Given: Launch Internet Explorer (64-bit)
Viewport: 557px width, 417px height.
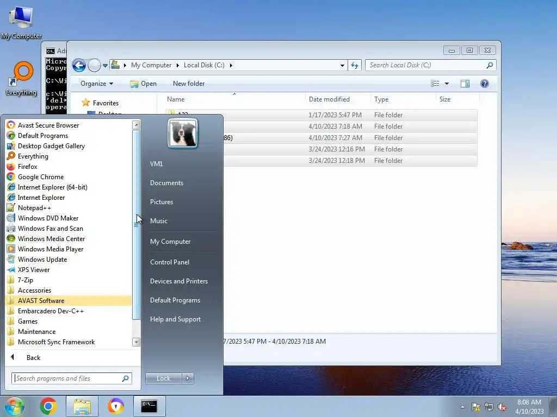Looking at the screenshot, I should coord(47,187).
